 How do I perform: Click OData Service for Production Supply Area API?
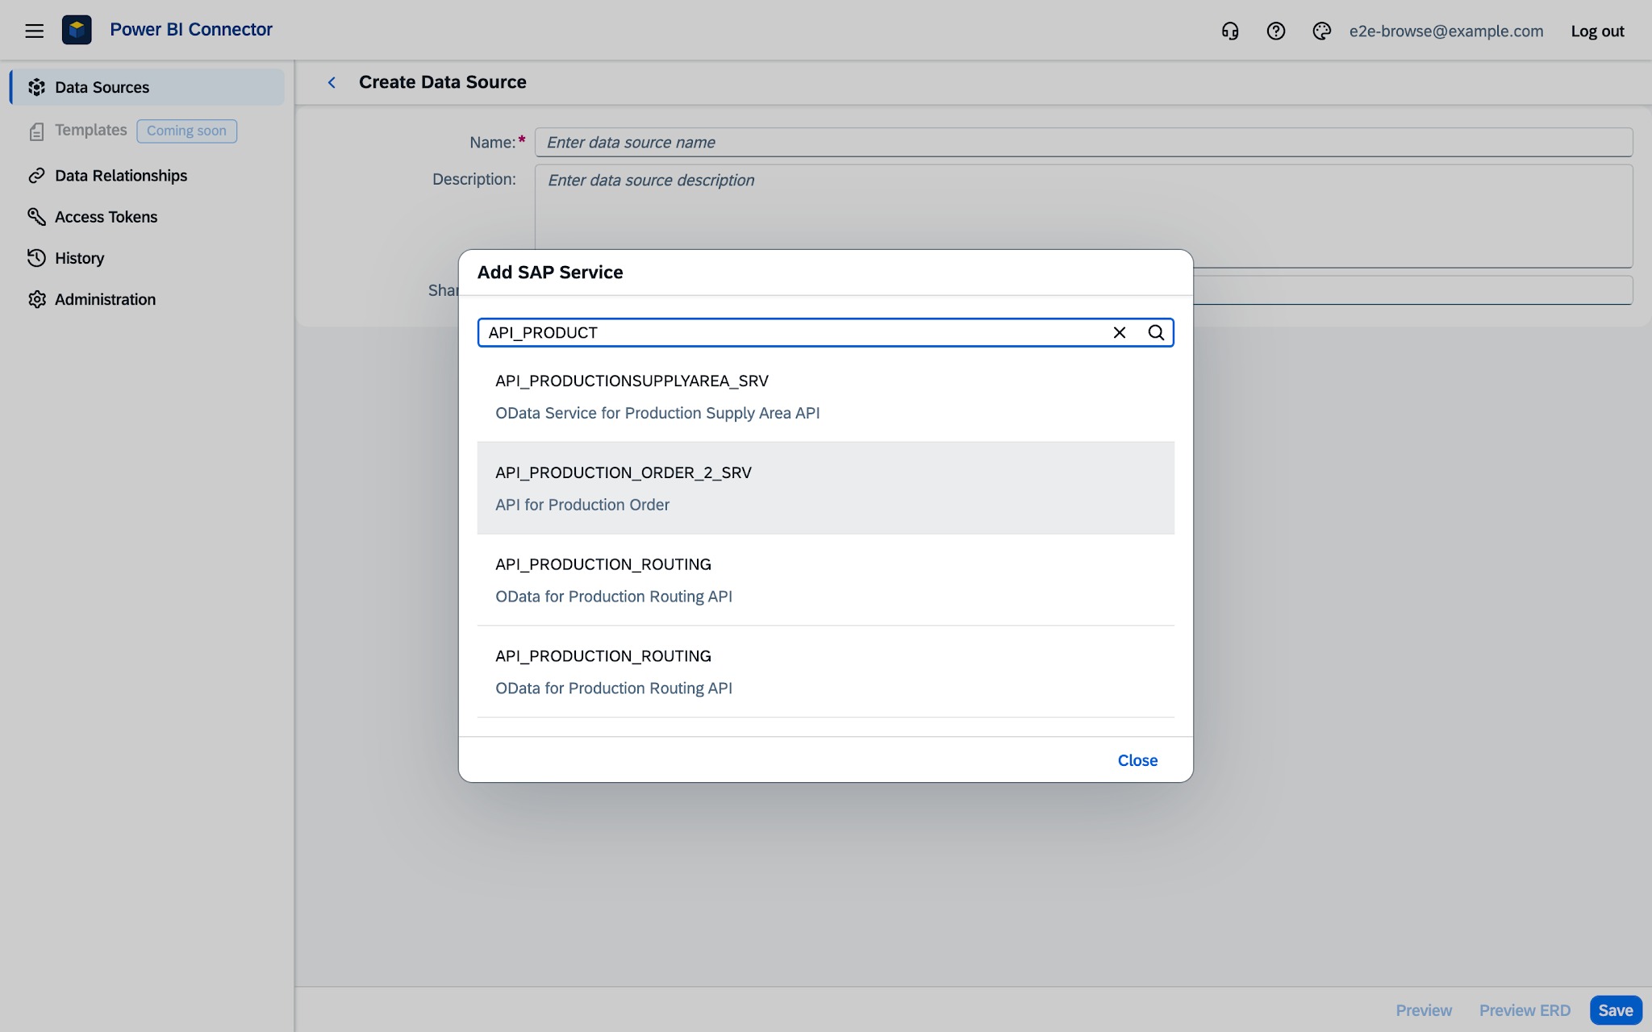tap(657, 413)
